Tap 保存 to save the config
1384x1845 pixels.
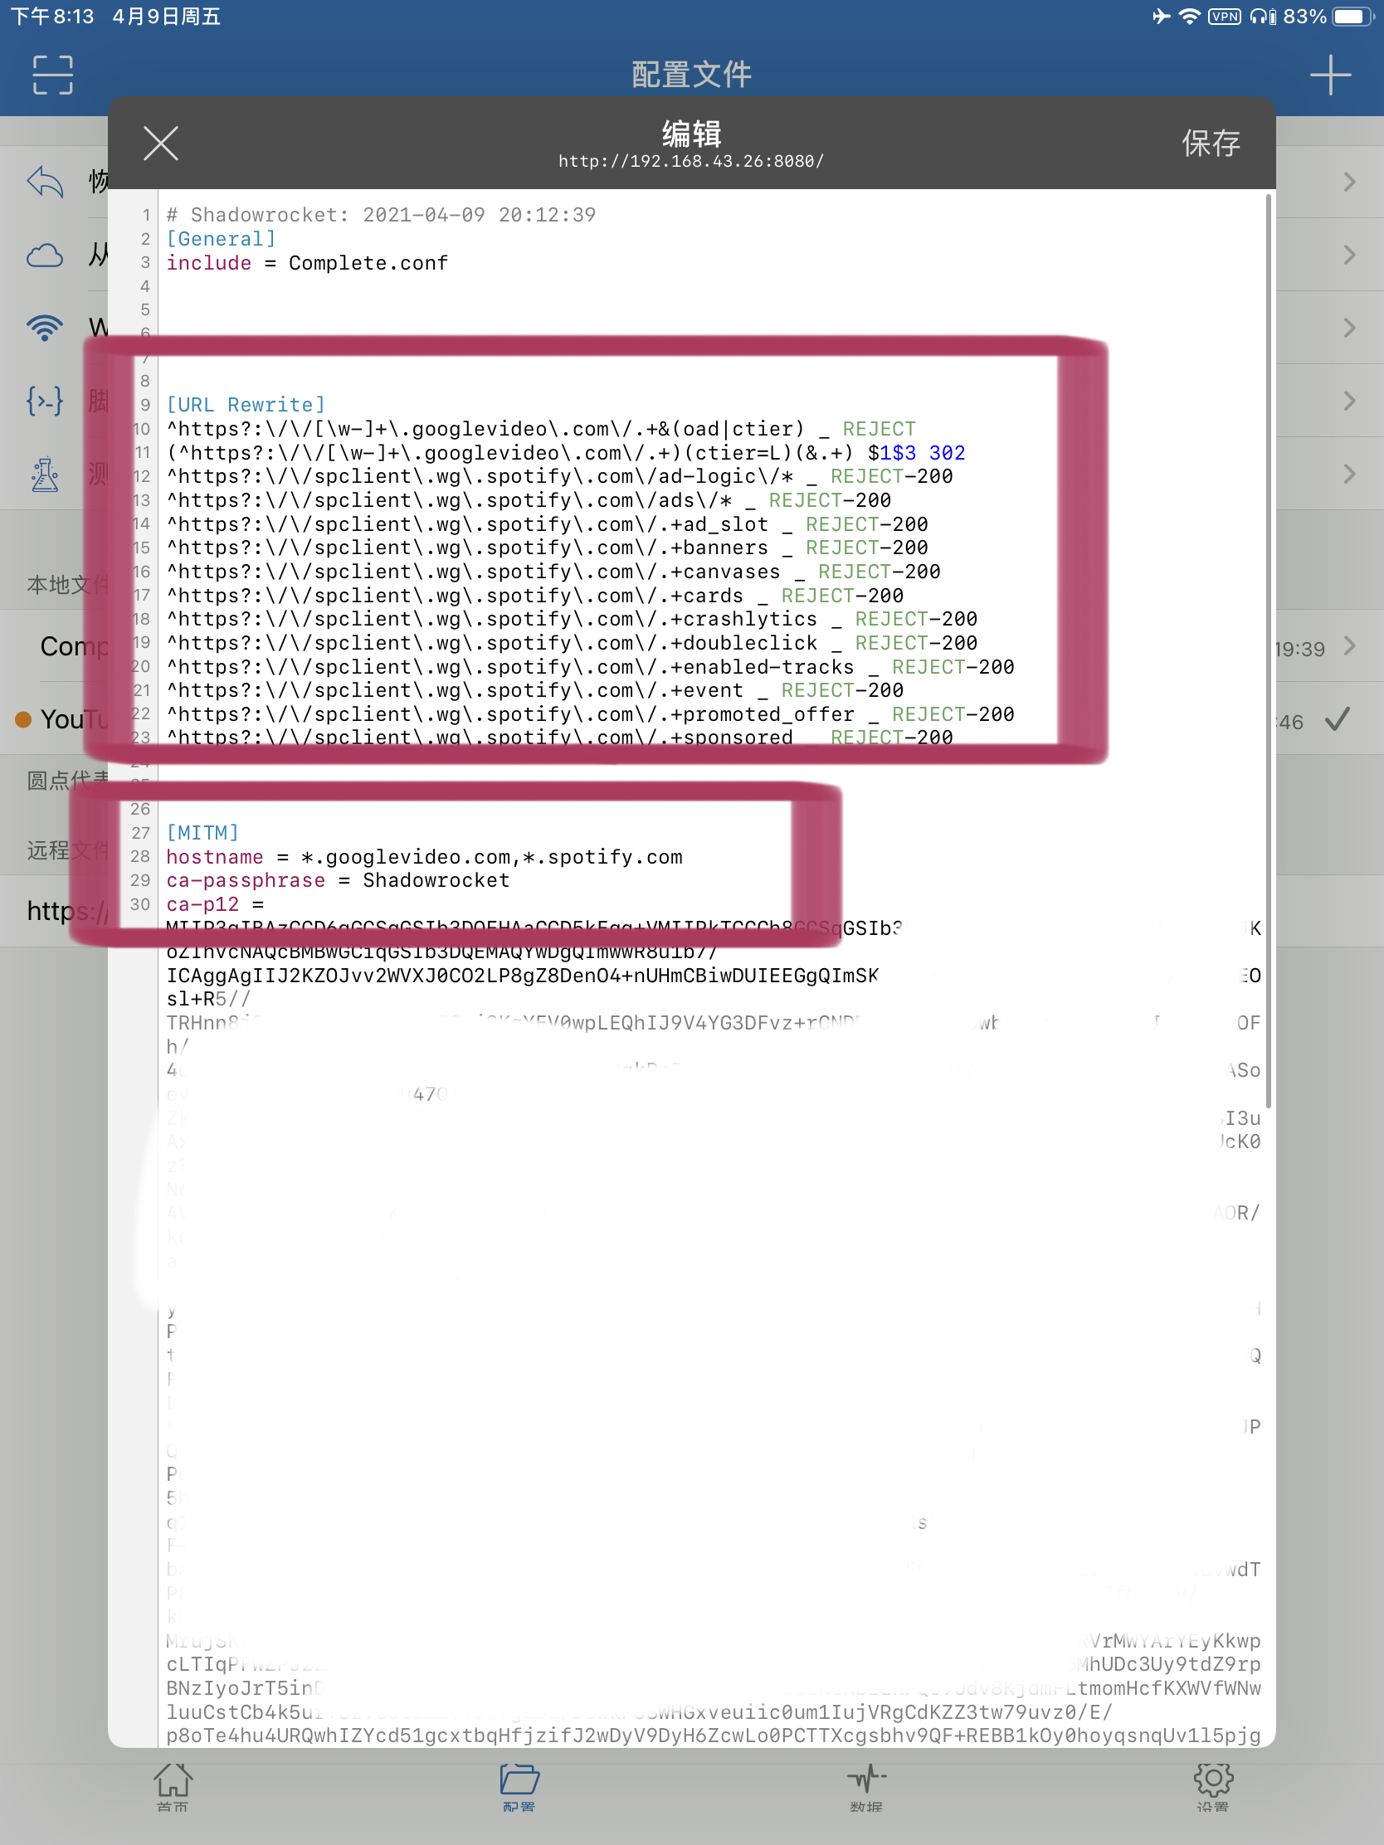(x=1211, y=144)
